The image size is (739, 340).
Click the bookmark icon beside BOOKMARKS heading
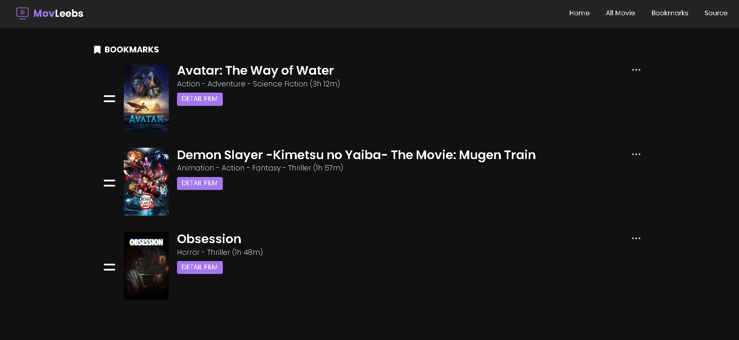pos(97,50)
